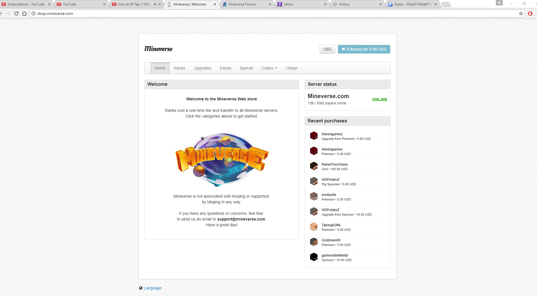Click the forward navigation arrow
This screenshot has width=537, height=296.
pos(8,13)
